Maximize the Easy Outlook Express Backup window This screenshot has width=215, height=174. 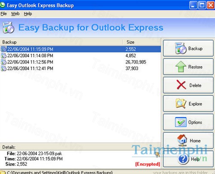[202, 5]
